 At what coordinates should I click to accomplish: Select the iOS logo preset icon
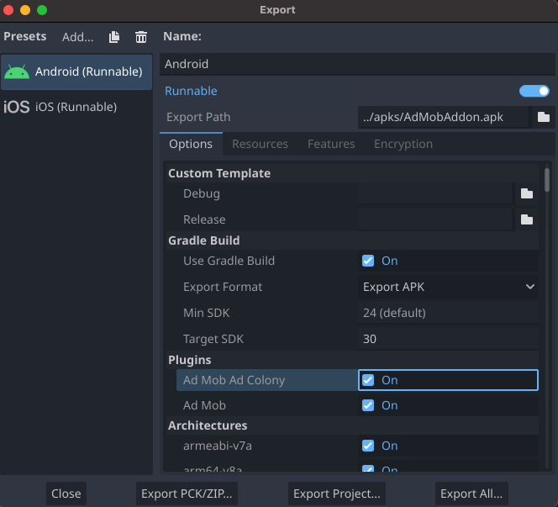pyautogui.click(x=16, y=107)
